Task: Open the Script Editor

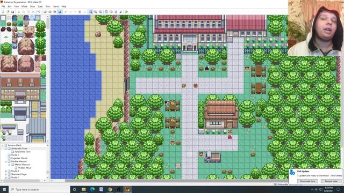Action: point(116,12)
